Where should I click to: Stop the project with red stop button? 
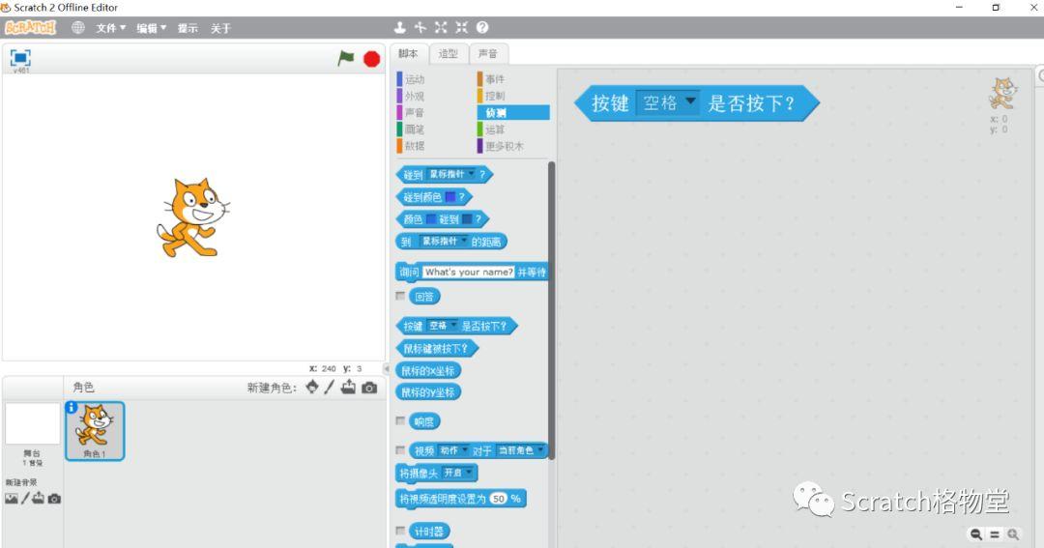coord(371,59)
